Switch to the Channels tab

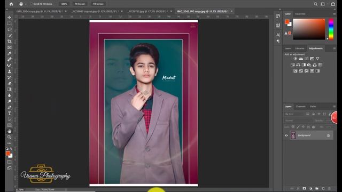pyautogui.click(x=300, y=107)
